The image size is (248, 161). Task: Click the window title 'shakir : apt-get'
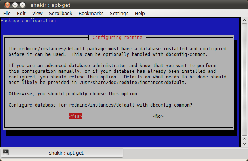(51, 5)
